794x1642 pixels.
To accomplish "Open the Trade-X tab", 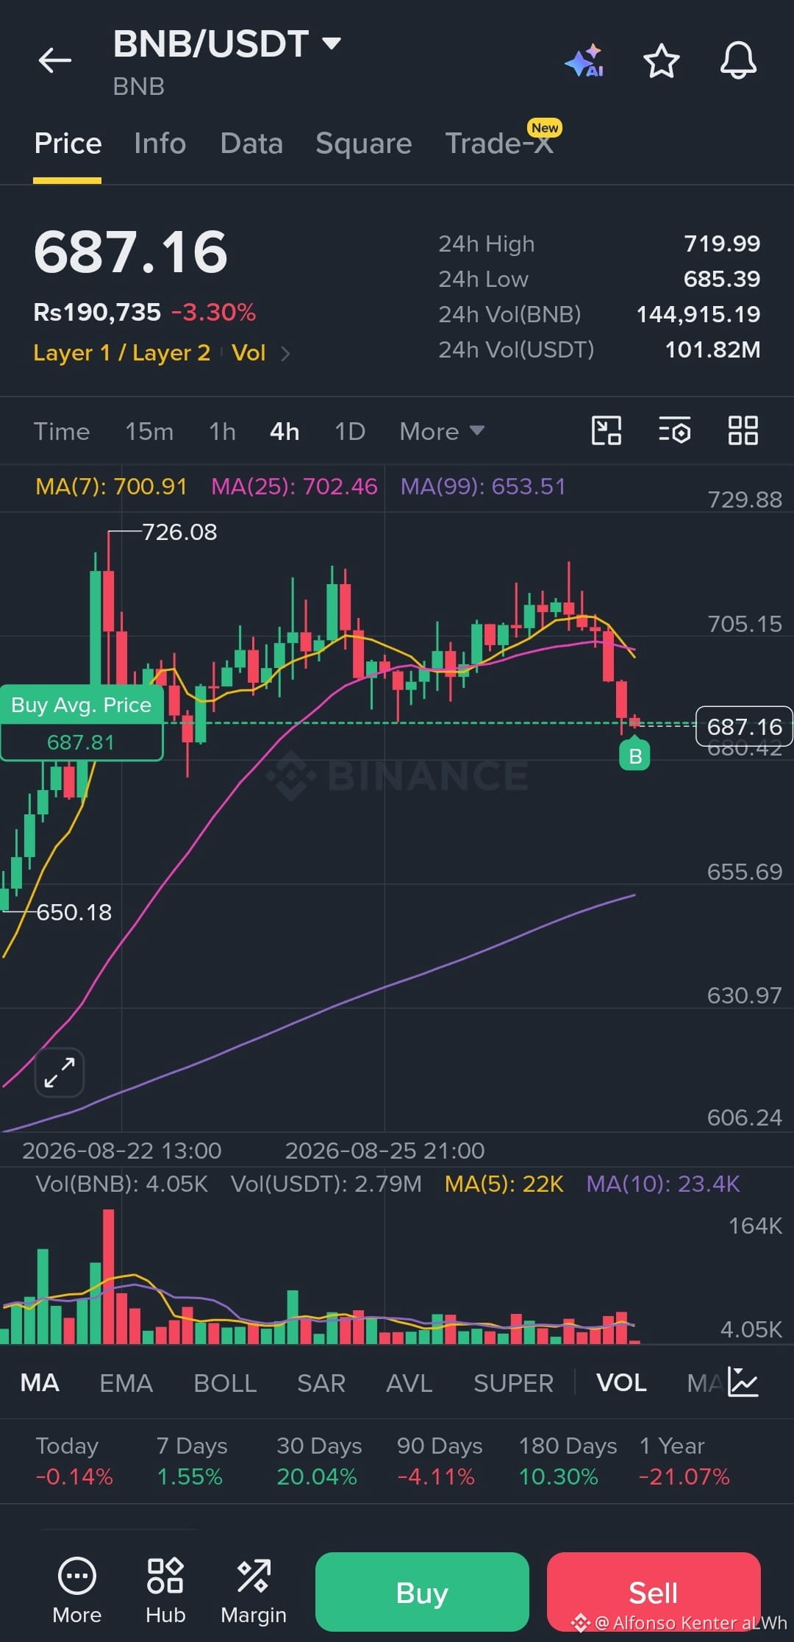I will click(500, 143).
